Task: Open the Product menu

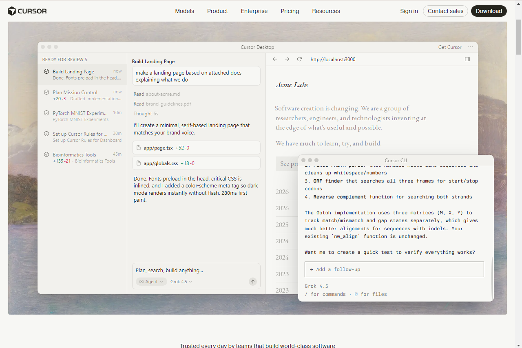Action: [217, 11]
